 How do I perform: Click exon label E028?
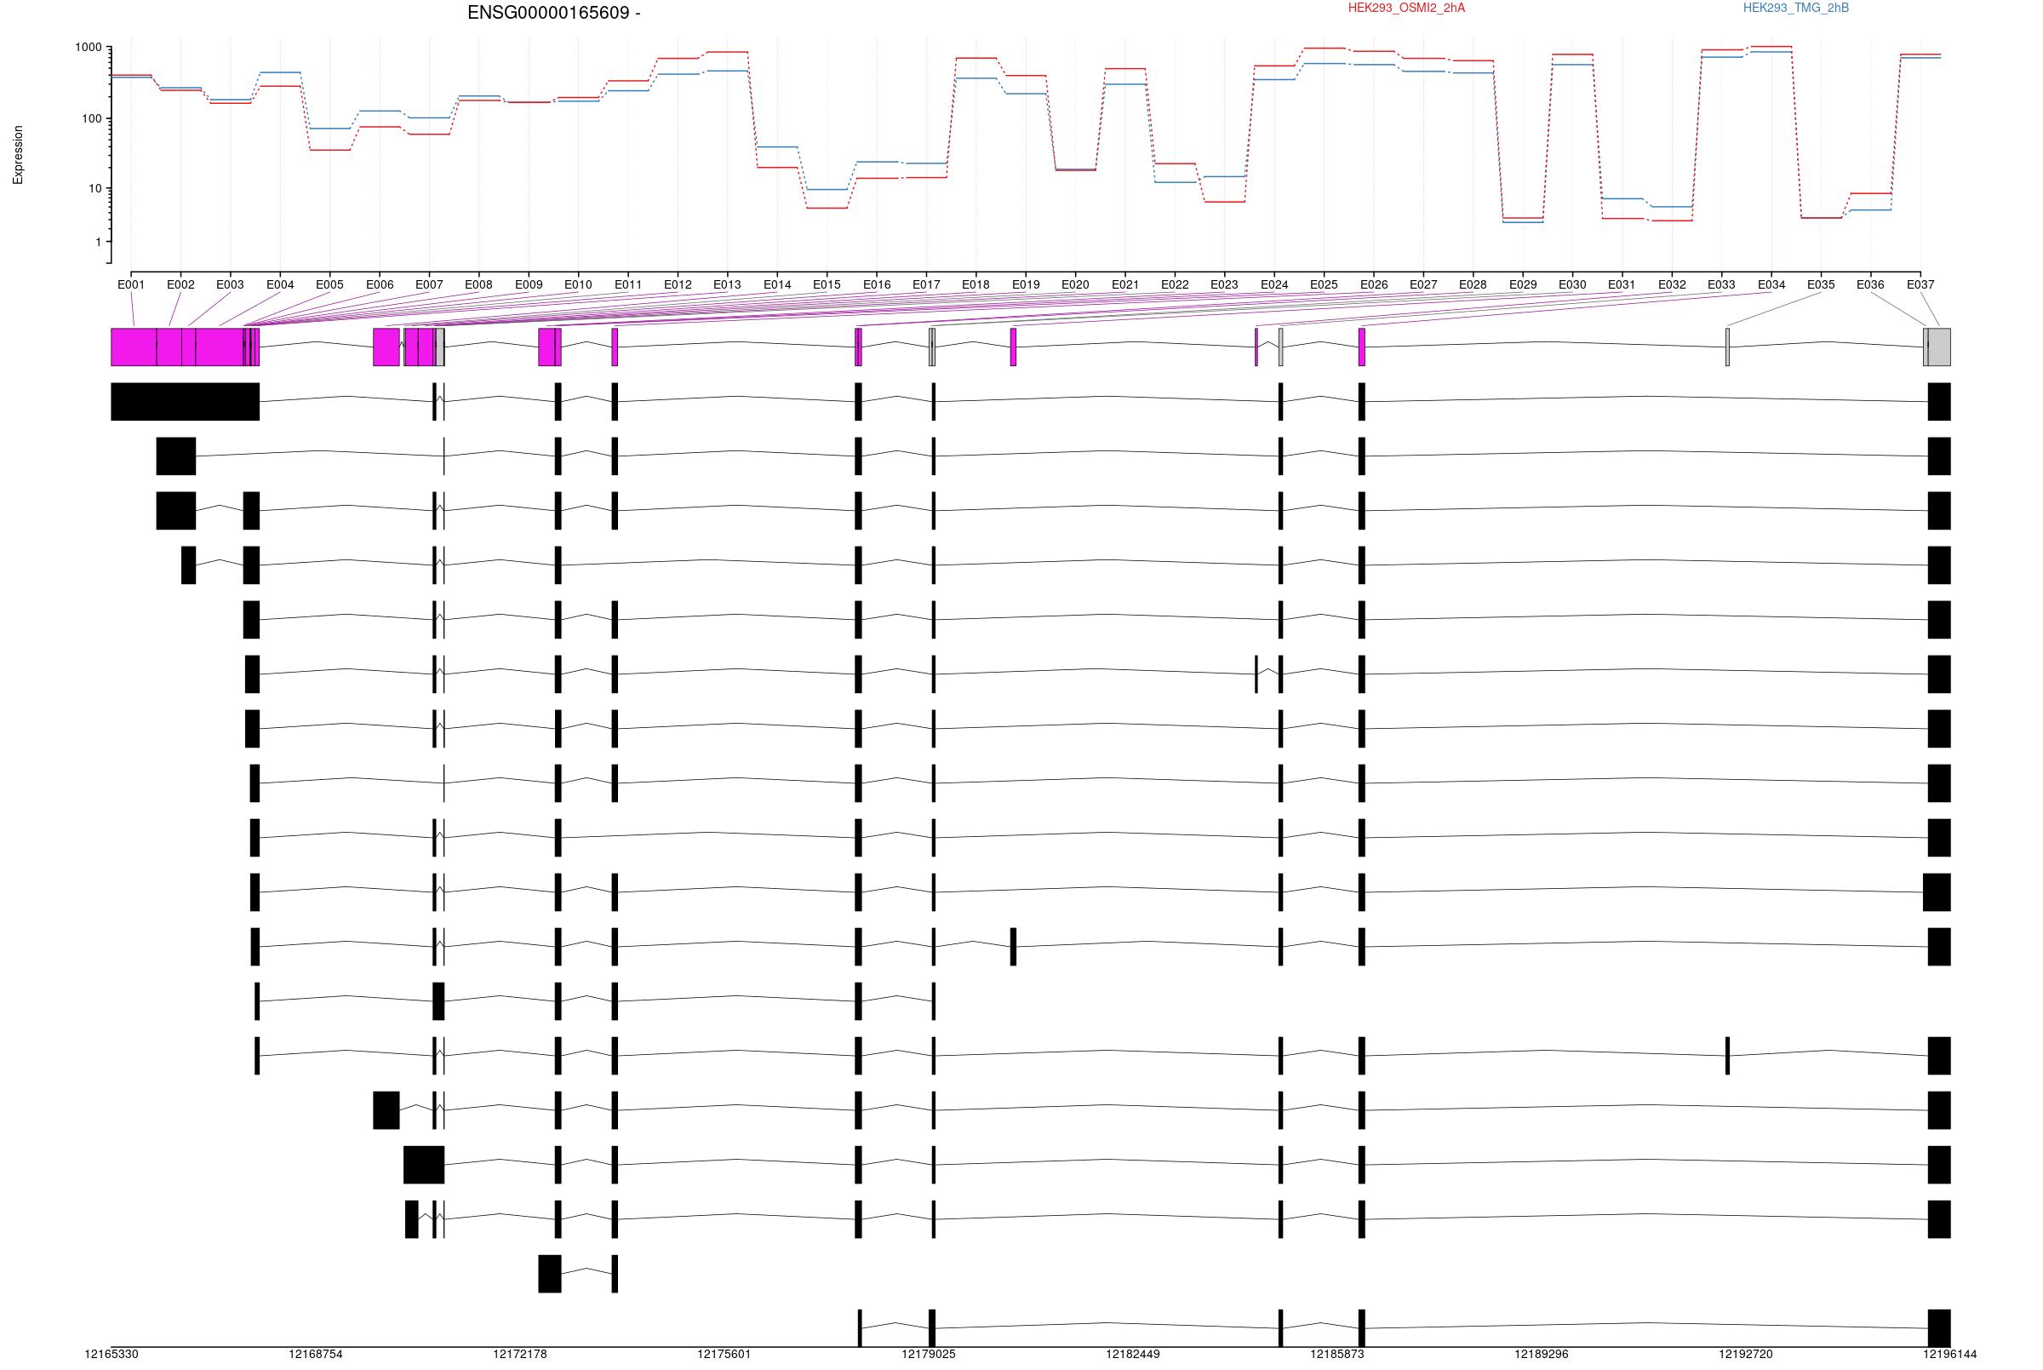[x=1473, y=285]
